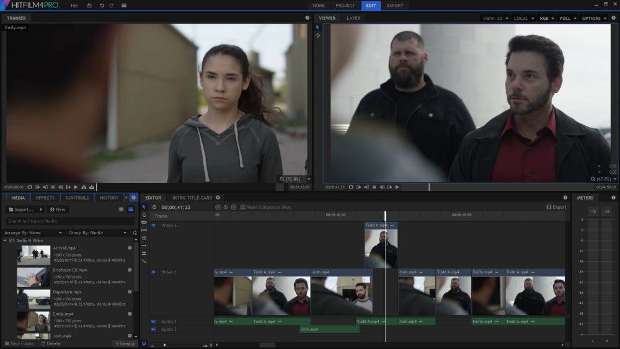
Task: Set Out point in Viewer
Action: (x=366, y=187)
